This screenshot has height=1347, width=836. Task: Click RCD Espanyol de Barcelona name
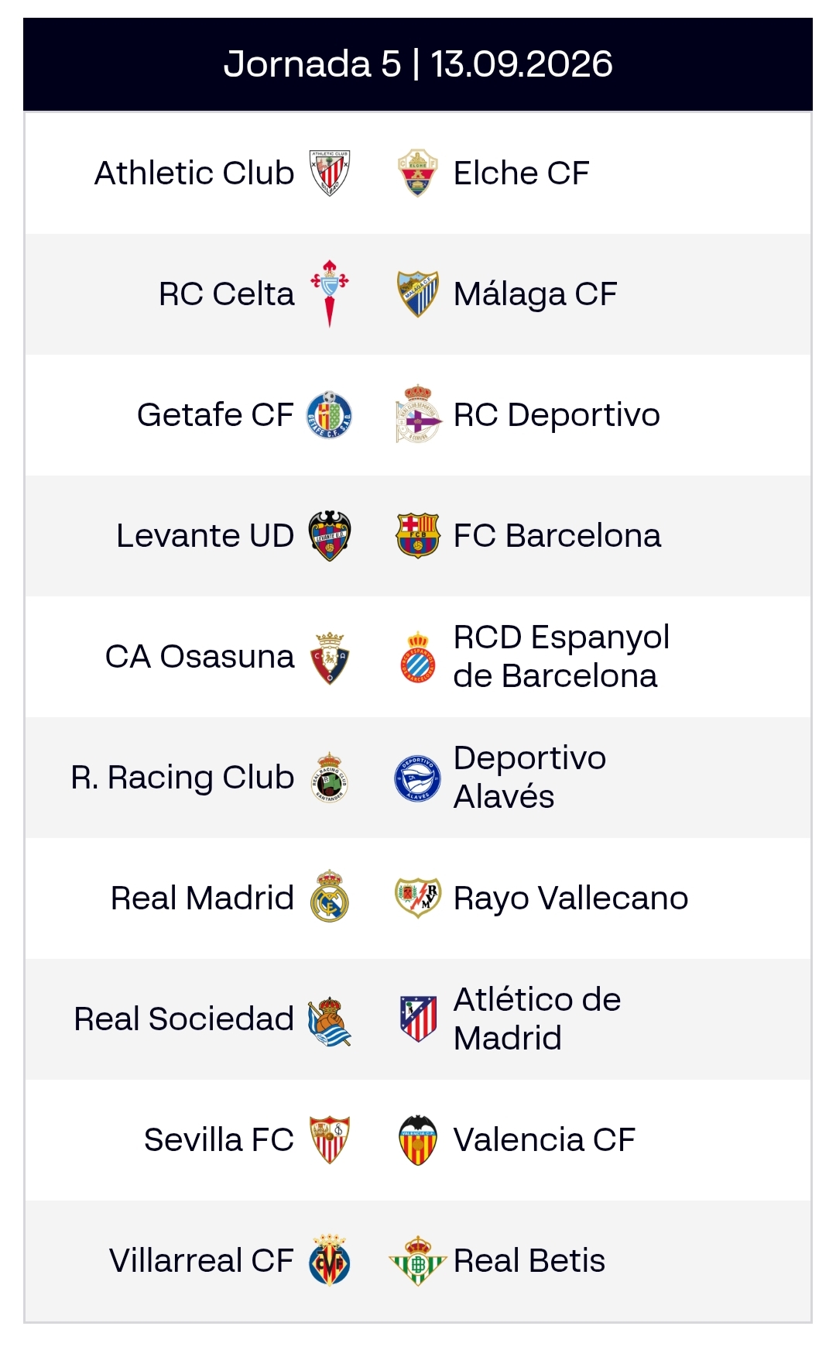point(561,656)
